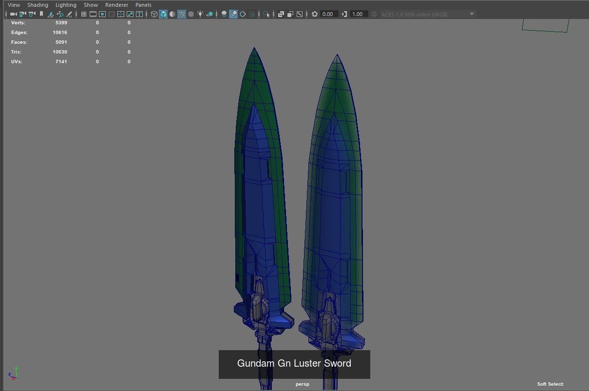This screenshot has width=589, height=391.
Task: Click the view cube outline at top right
Action: pyautogui.click(x=546, y=25)
